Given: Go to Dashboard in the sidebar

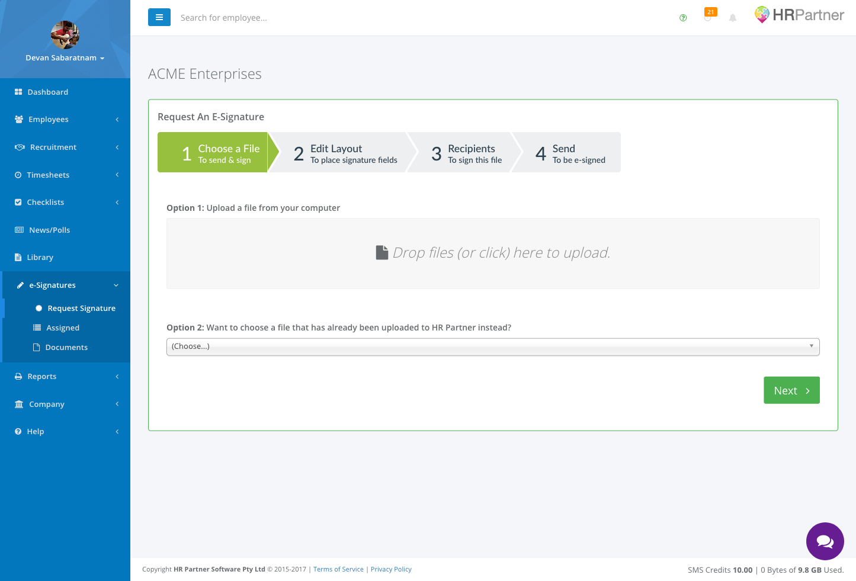Looking at the screenshot, I should click(x=65, y=92).
